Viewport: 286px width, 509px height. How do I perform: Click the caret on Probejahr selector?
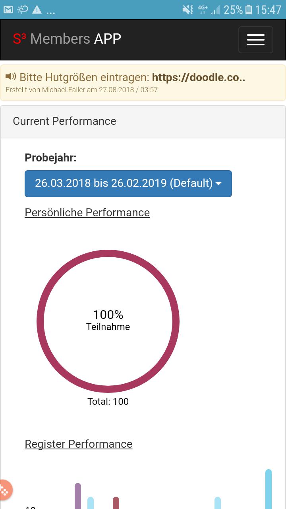point(218,184)
